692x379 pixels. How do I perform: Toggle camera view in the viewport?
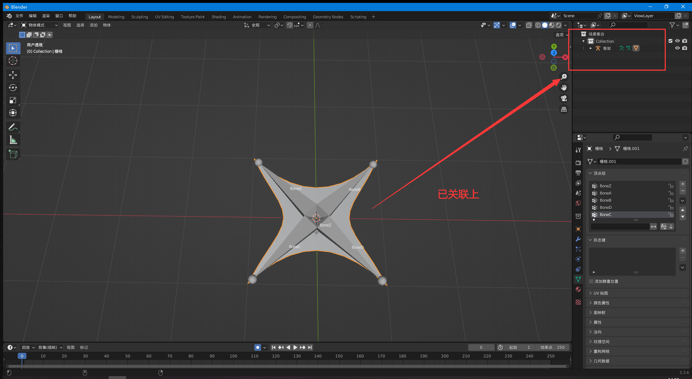pyautogui.click(x=564, y=98)
